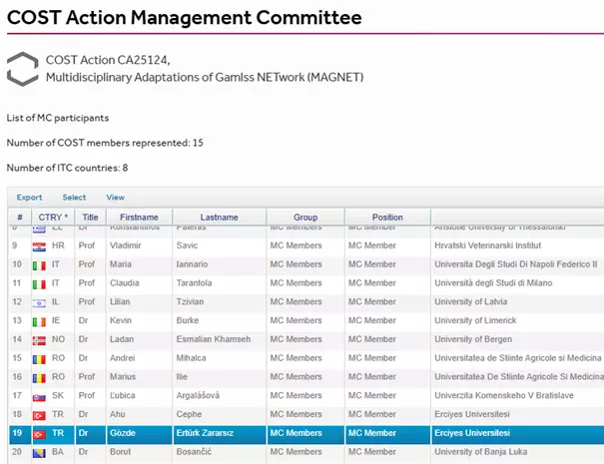The width and height of the screenshot is (604, 464).
Task: Click the Romania flag in Marius Ilie's row
Action: pyautogui.click(x=39, y=378)
